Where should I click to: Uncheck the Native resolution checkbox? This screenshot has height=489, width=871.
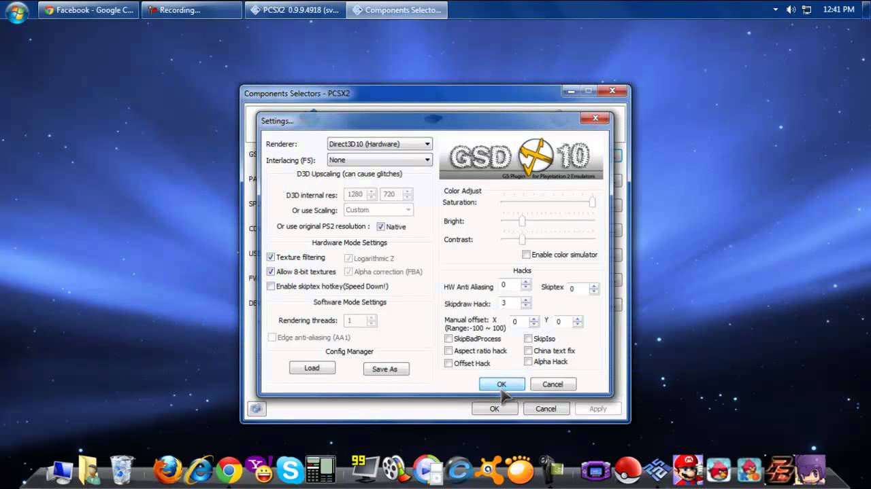pyautogui.click(x=380, y=227)
